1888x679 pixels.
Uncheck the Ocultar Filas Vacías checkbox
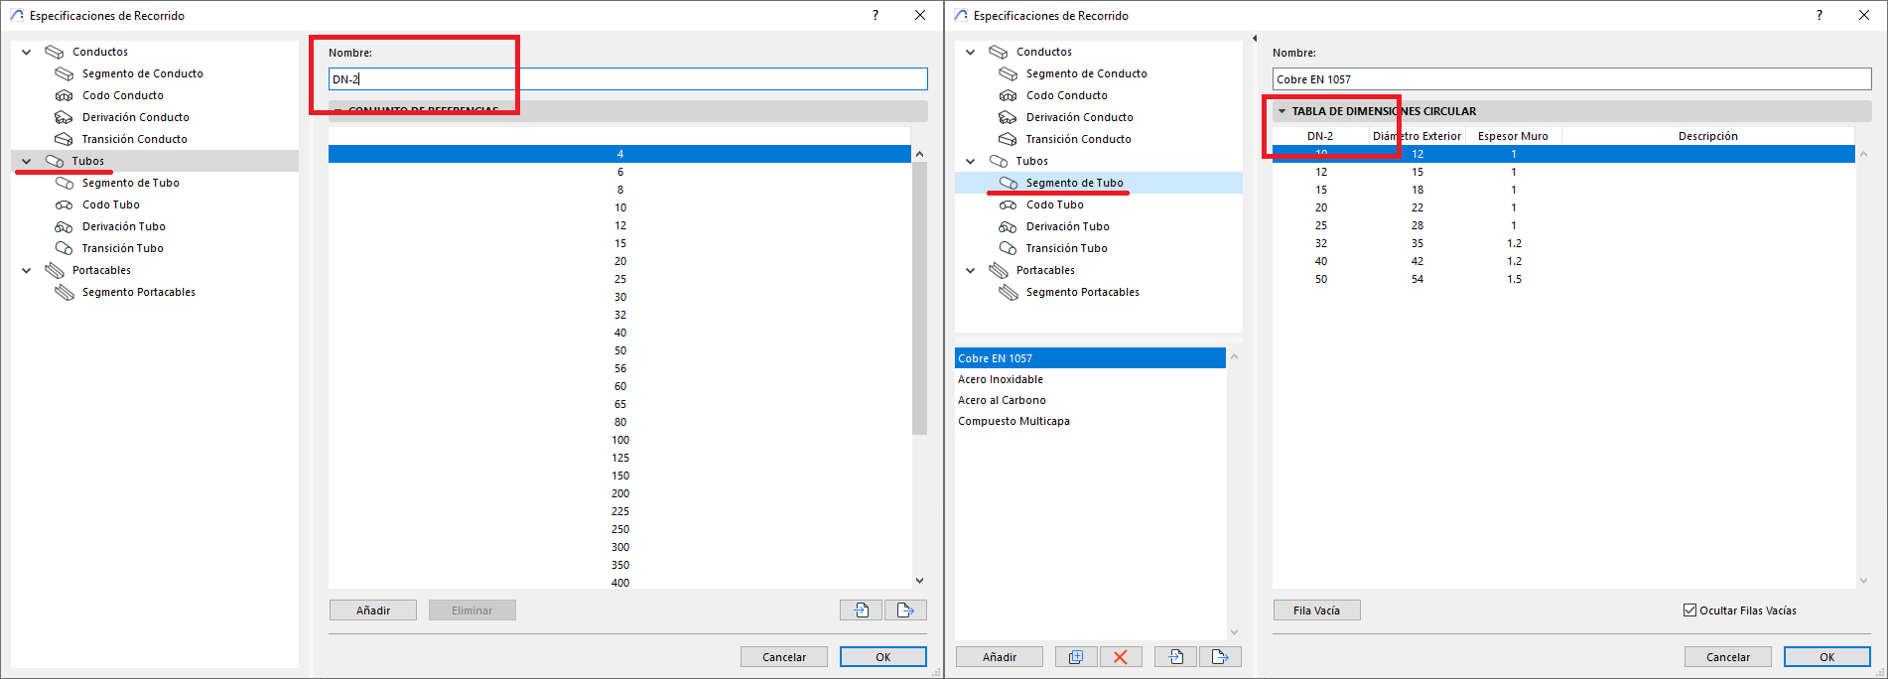1689,611
